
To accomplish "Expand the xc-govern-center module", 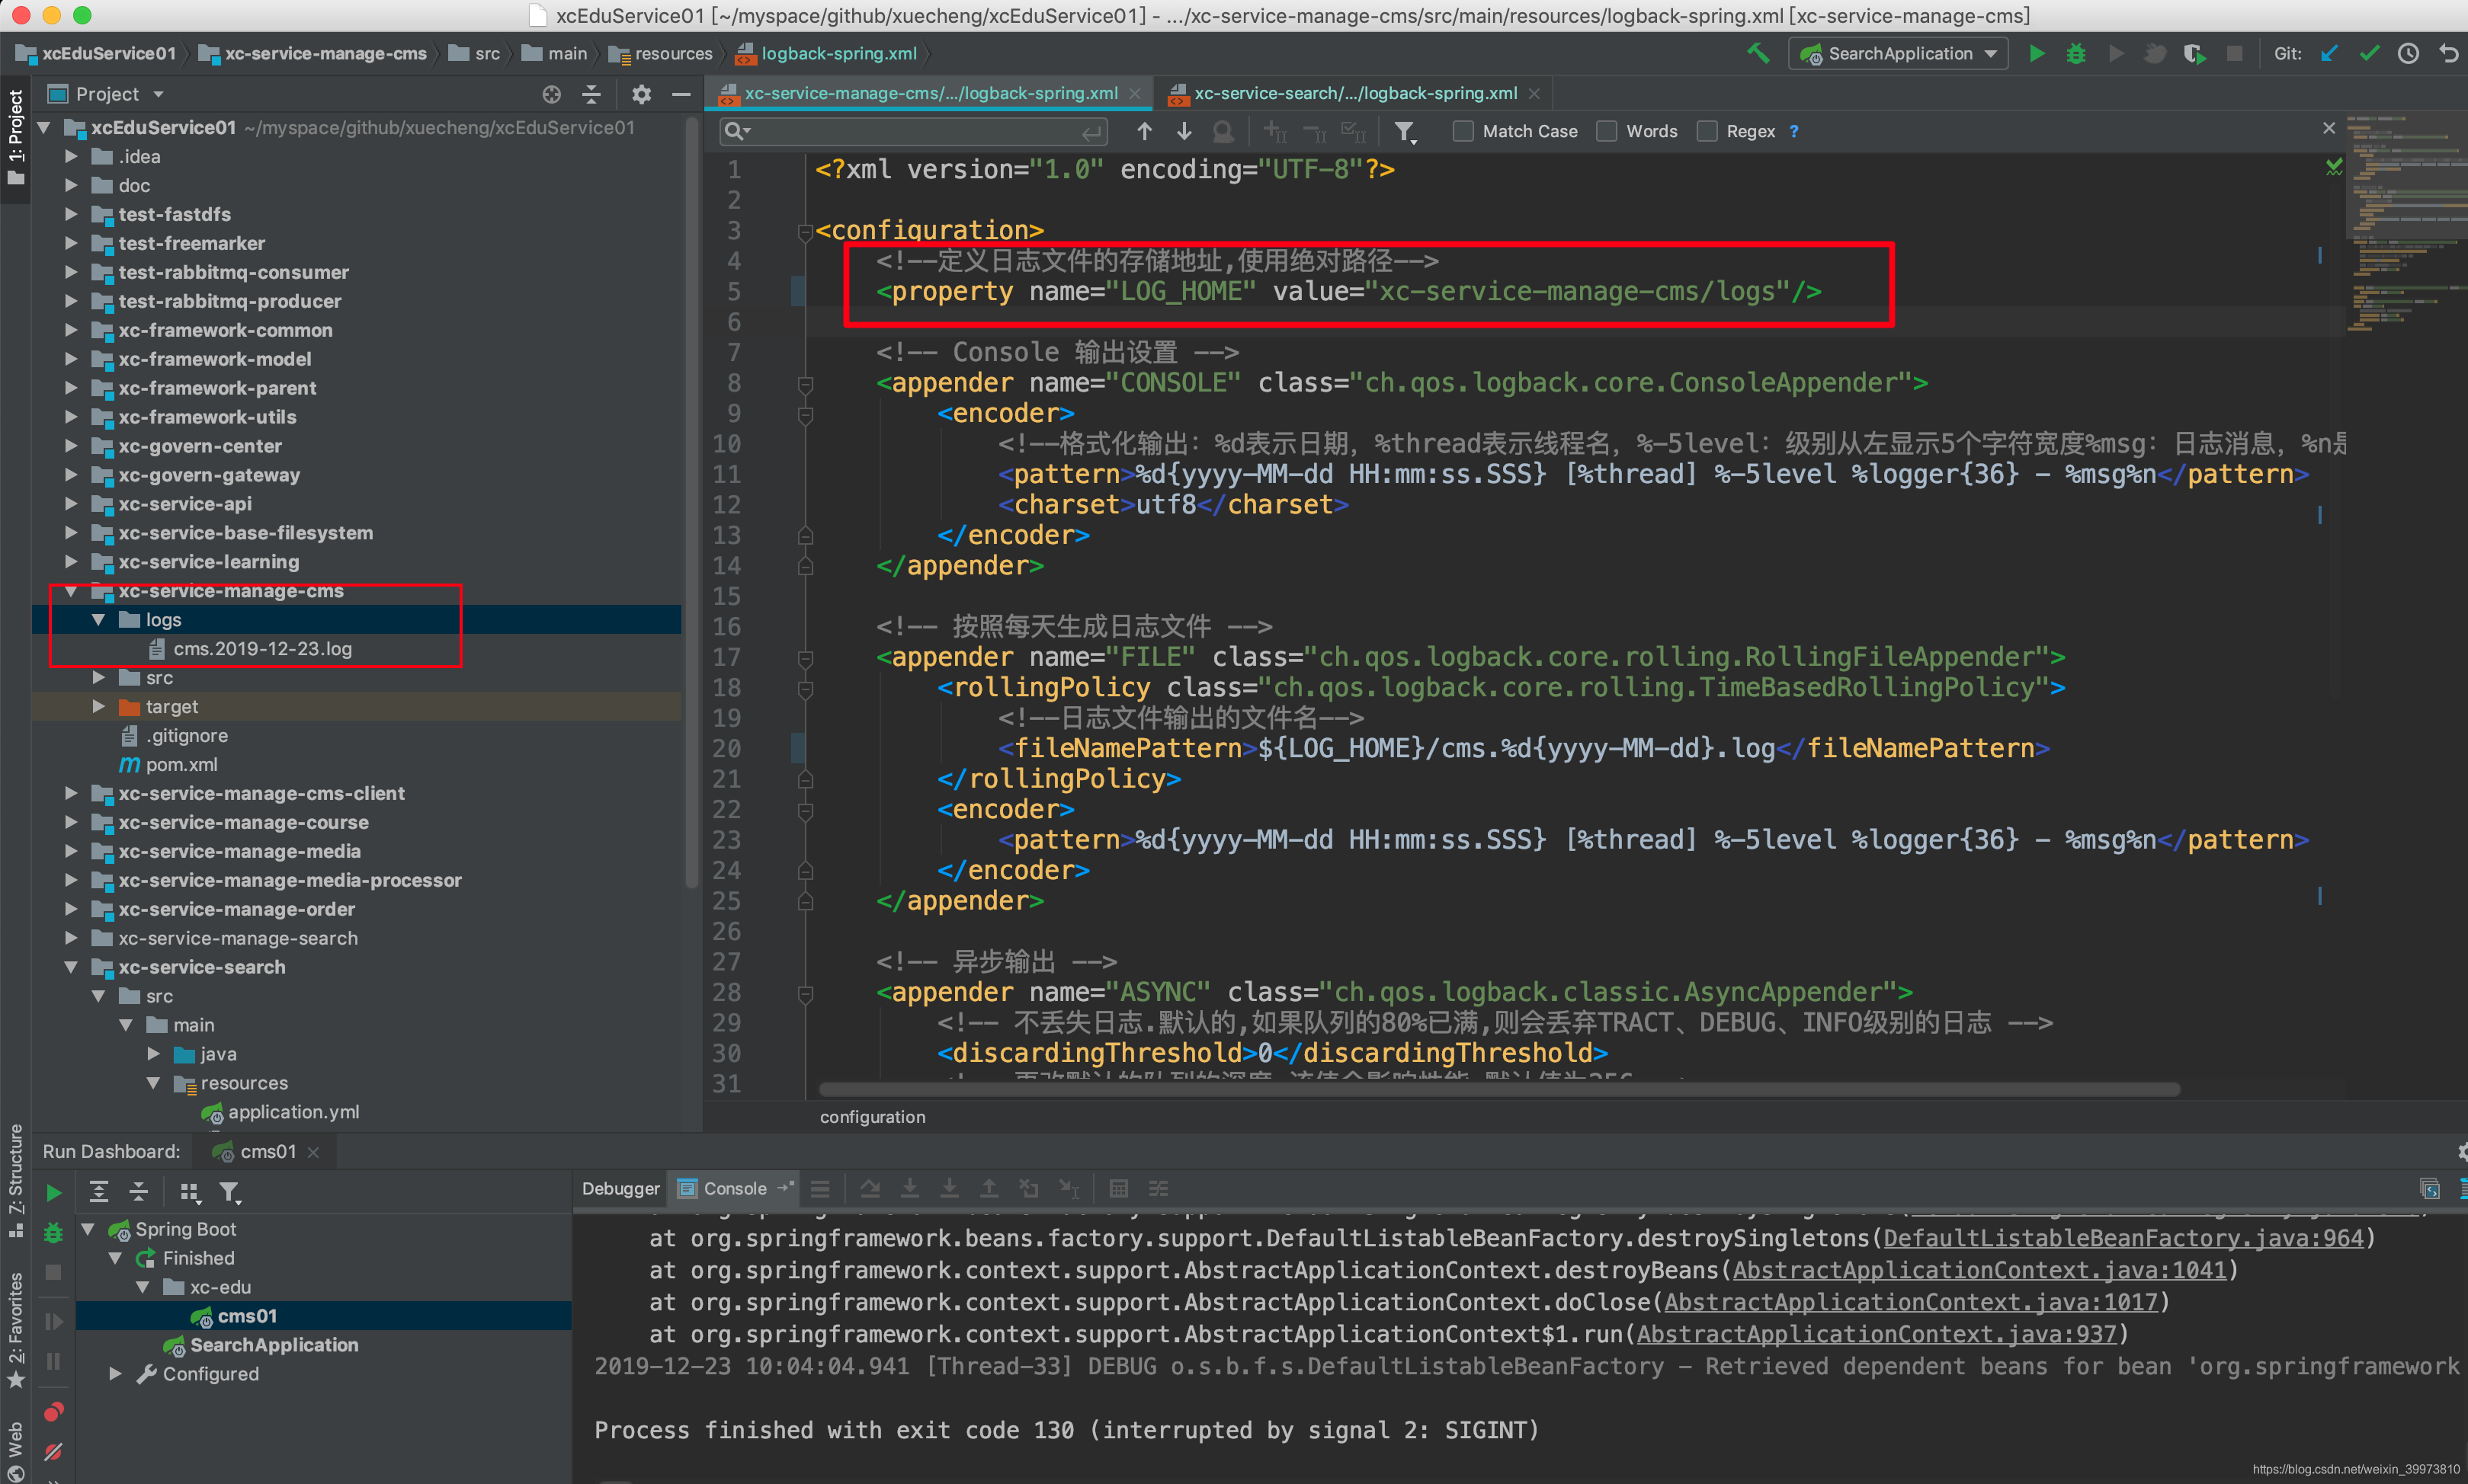I will 71,446.
